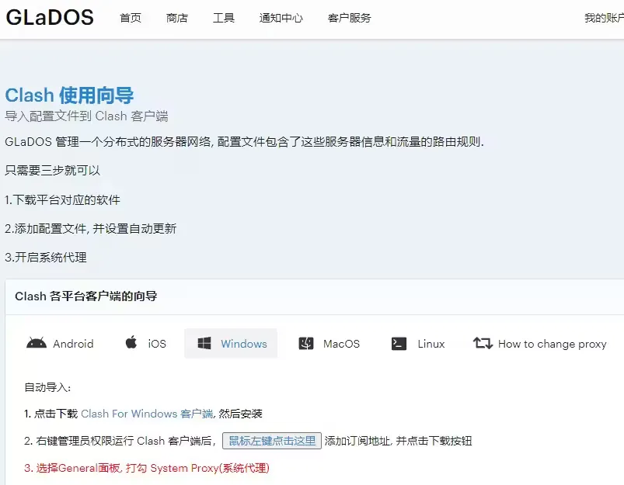Open 通知中心 from the top navigation

coord(281,18)
